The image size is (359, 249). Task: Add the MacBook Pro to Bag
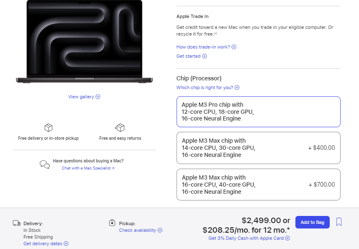pos(312,222)
